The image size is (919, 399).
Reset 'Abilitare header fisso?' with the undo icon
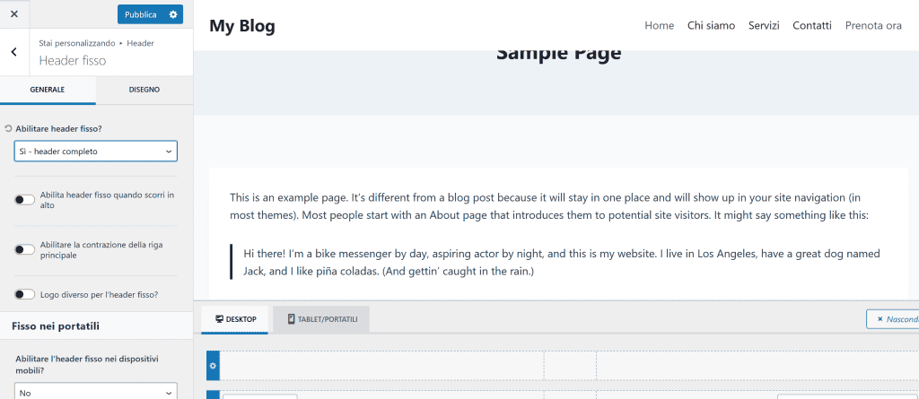click(x=8, y=127)
